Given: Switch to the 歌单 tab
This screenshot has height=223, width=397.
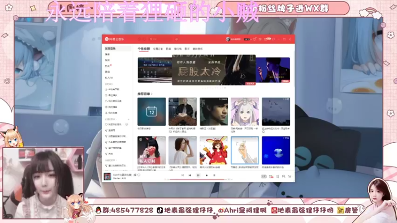Looking at the screenshot, I should click(169, 49).
